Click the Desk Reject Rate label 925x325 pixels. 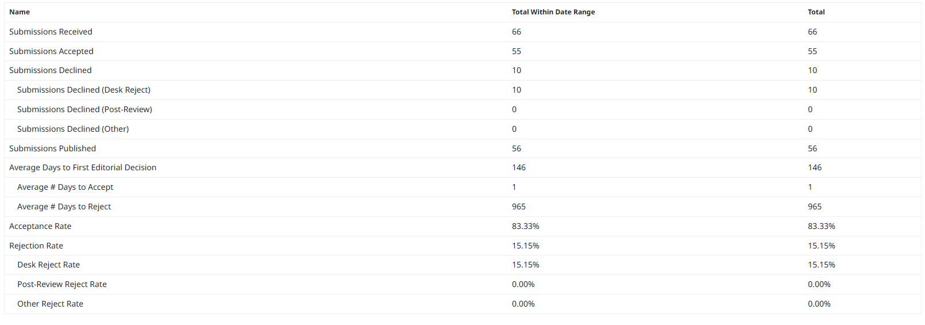pyautogui.click(x=48, y=265)
